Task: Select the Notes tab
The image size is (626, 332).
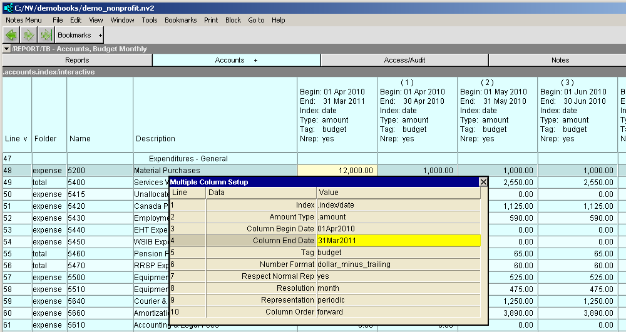Action: pyautogui.click(x=560, y=60)
